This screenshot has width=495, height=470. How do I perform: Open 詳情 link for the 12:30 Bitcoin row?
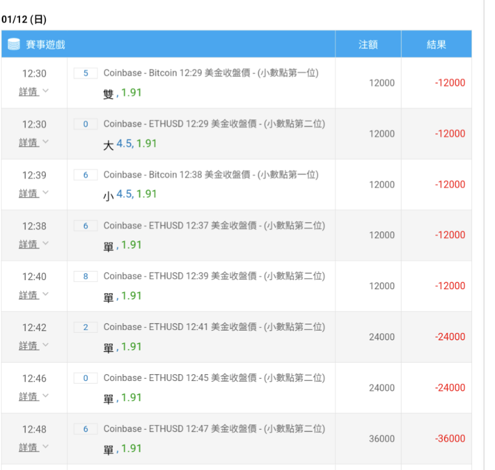29,92
